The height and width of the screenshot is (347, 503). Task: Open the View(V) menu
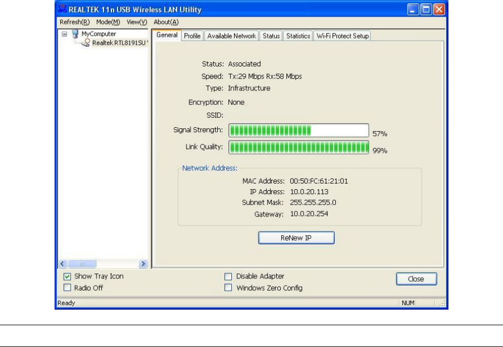(136, 22)
